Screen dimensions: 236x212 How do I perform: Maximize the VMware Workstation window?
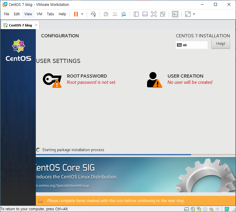click(x=215, y=4)
